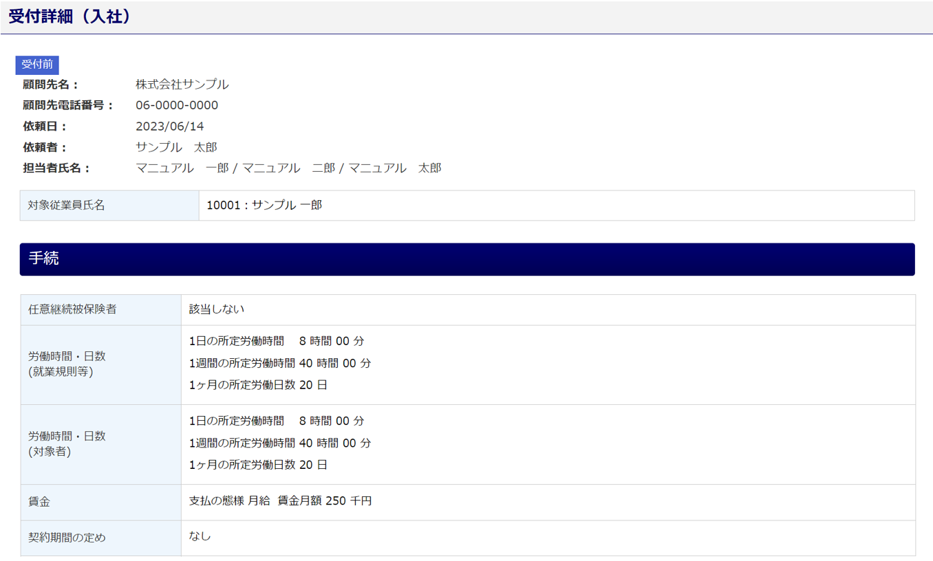
Task: Click the 契約期間の定め row label
Action: click(x=67, y=538)
